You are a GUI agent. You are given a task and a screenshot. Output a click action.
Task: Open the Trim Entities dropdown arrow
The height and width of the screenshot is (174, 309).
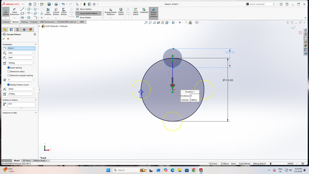48,18
